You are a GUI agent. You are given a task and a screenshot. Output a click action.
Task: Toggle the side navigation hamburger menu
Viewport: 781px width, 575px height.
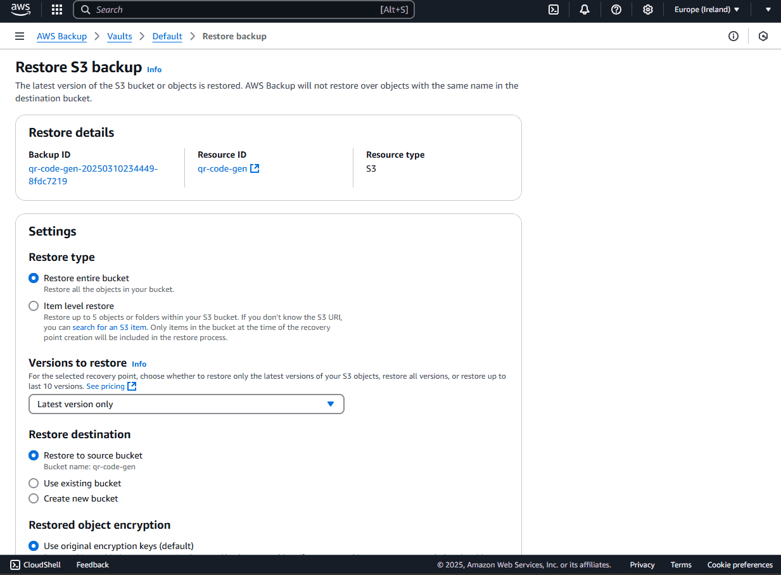coord(20,36)
